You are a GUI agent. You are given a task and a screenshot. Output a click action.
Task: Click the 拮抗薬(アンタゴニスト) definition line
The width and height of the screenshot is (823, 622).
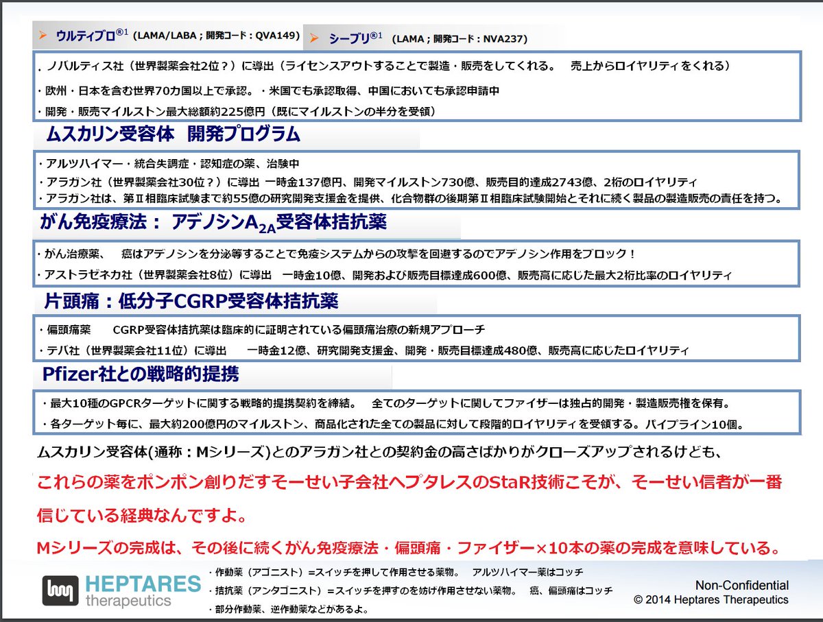[410, 590]
